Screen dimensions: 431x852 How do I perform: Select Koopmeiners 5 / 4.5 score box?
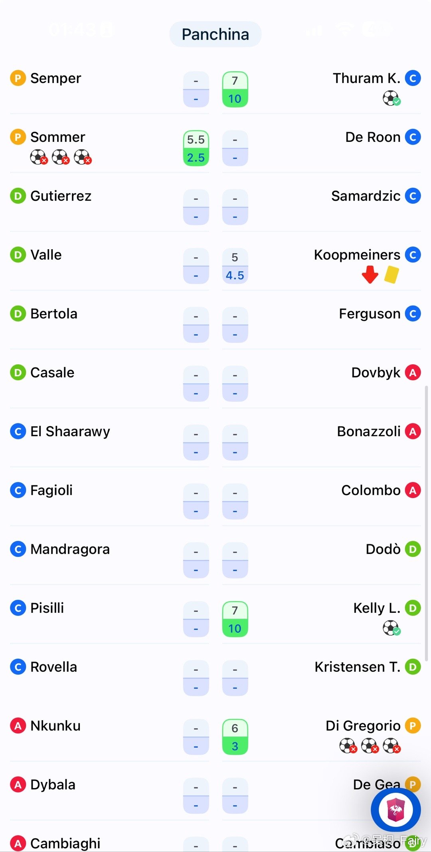[x=235, y=266]
